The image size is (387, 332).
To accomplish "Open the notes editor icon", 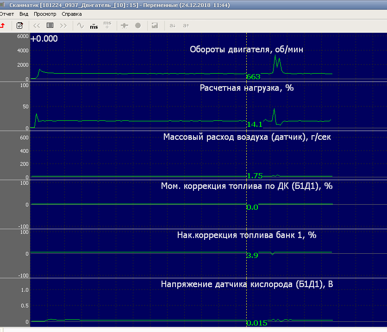I will (x=20, y=25).
